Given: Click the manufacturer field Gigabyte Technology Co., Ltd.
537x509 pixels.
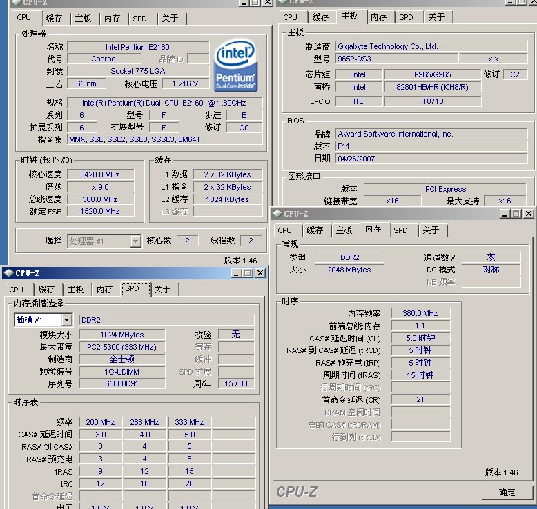Looking at the screenshot, I should (x=431, y=46).
